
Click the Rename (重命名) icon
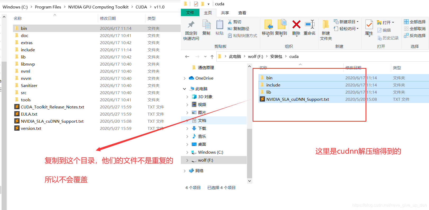[x=309, y=24]
